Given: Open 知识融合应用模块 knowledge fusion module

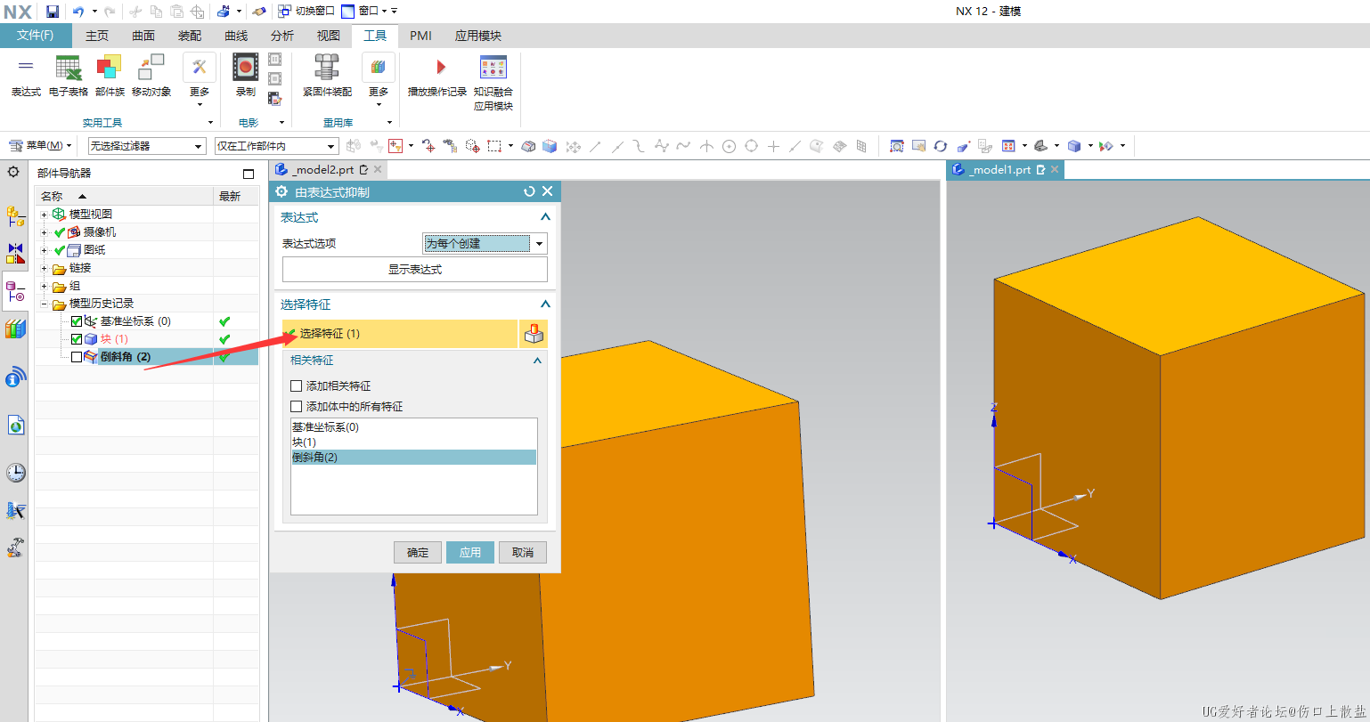Looking at the screenshot, I should click(x=493, y=83).
